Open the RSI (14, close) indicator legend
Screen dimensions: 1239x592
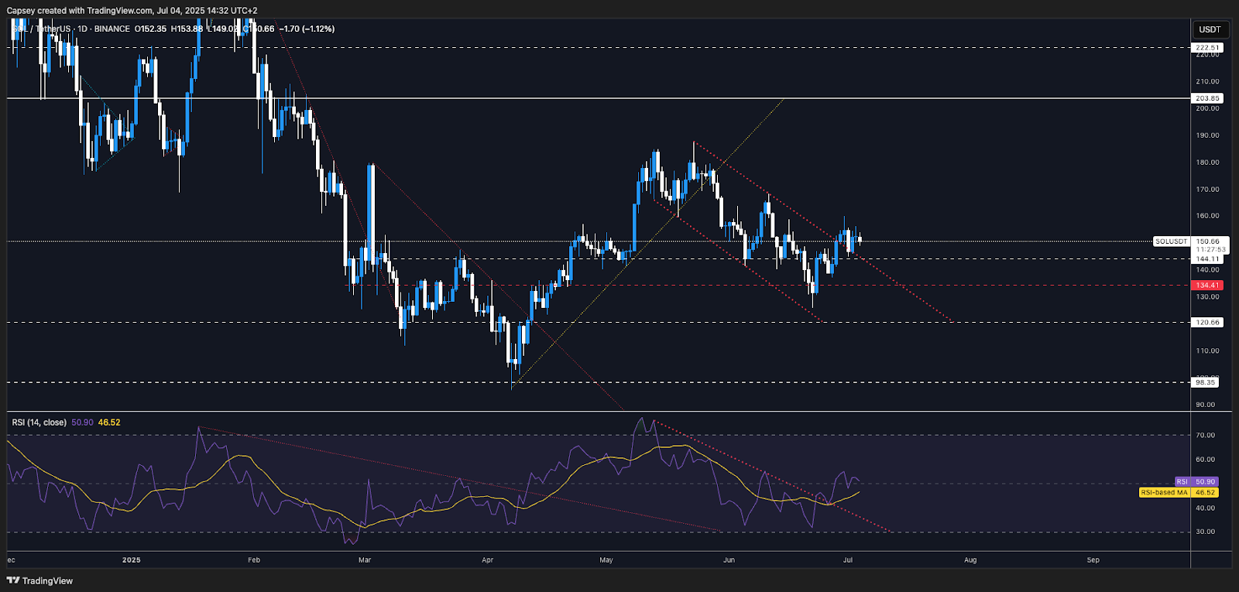(x=39, y=423)
